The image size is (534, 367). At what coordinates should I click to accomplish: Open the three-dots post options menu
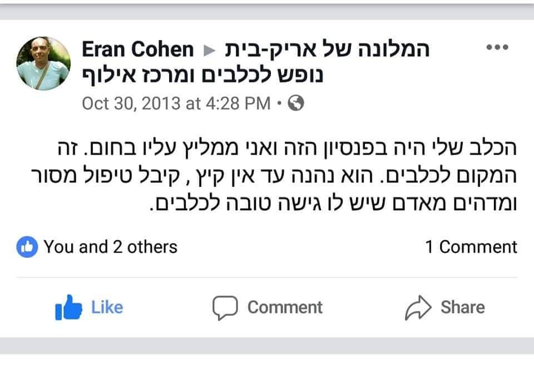coord(497,48)
